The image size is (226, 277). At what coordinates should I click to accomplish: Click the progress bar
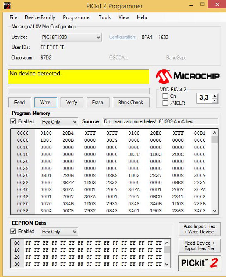click(79, 91)
